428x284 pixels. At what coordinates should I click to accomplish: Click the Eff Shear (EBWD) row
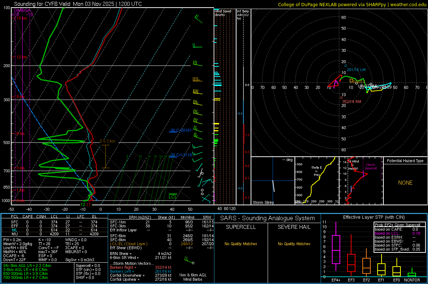click(x=162, y=248)
